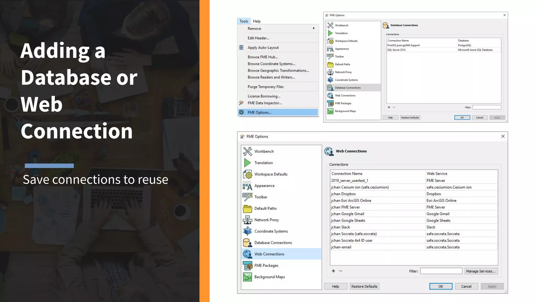Click Restore Defaults in the Web Connections dialog
Image resolution: width=537 pixels, height=302 pixels.
[x=364, y=286]
